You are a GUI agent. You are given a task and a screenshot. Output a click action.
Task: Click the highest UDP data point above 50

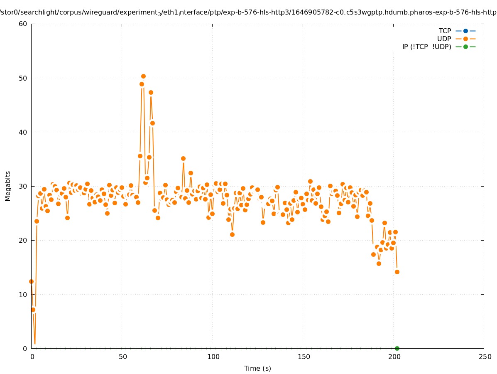[x=143, y=76]
